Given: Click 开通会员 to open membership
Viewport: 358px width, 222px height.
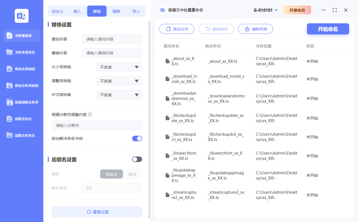Looking at the screenshot, I should 297,10.
